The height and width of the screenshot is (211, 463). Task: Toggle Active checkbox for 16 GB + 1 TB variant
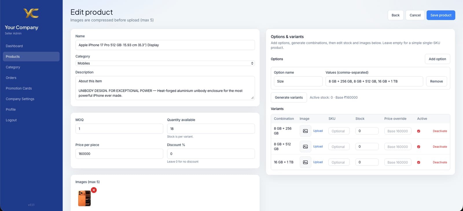pyautogui.click(x=418, y=162)
